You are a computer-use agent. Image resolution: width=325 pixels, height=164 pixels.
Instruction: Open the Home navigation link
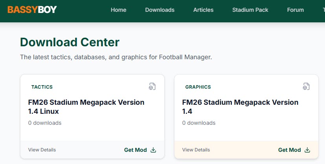point(118,10)
